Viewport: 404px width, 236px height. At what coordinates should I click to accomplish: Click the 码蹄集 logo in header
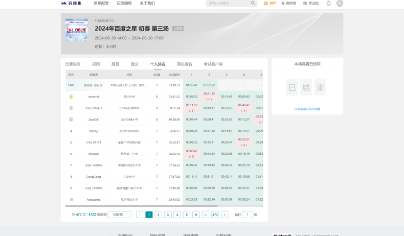point(71,3)
